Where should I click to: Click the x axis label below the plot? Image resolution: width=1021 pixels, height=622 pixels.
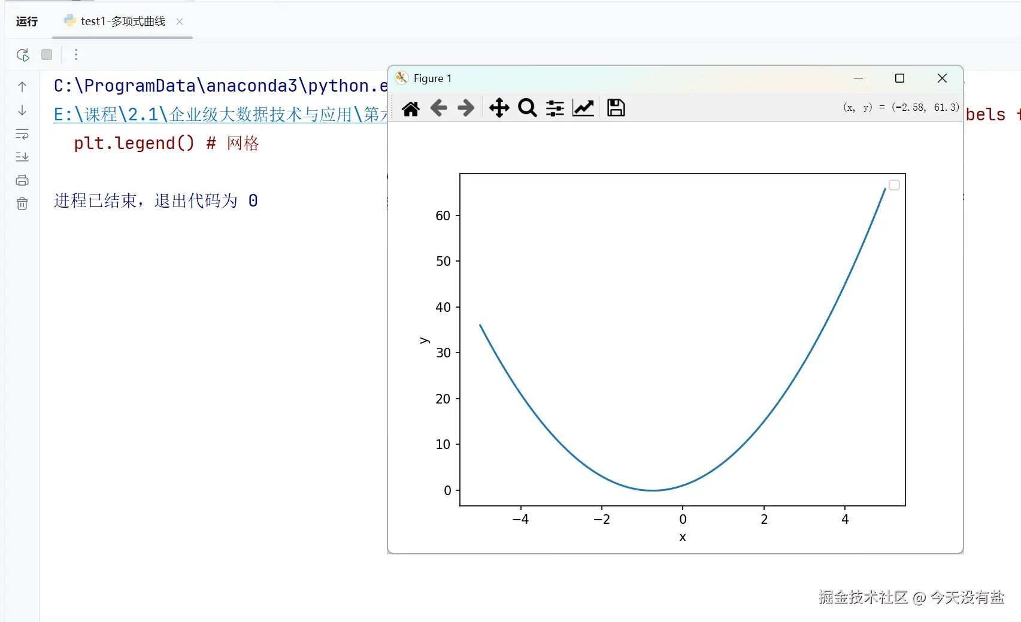click(x=683, y=537)
